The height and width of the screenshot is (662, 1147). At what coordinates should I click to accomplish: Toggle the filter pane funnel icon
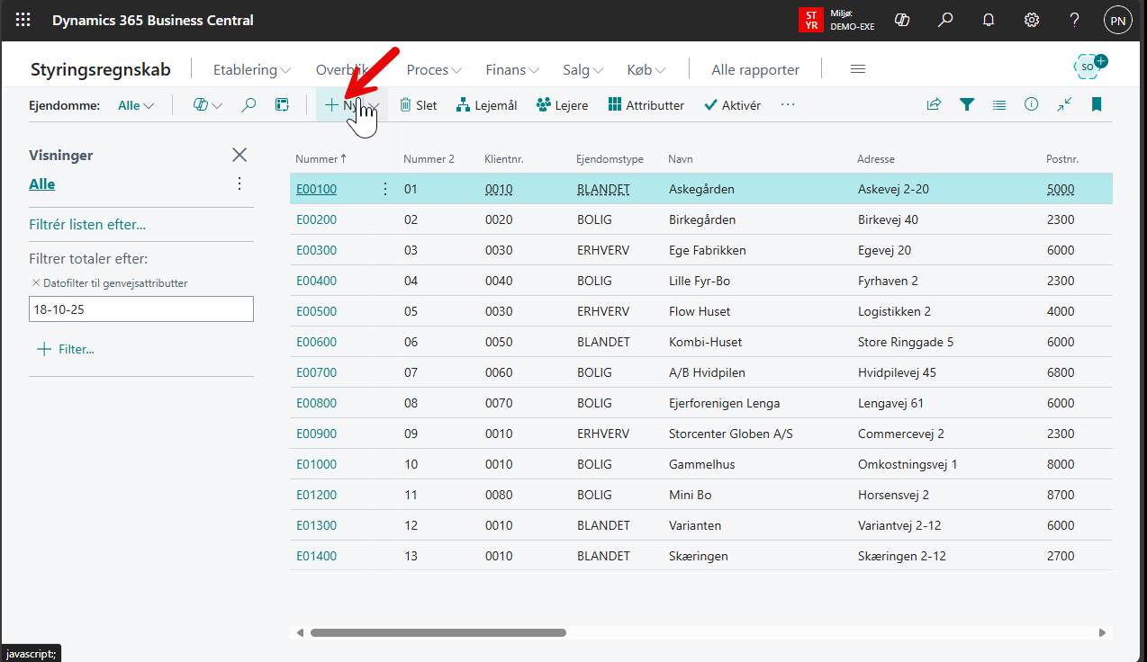(967, 105)
